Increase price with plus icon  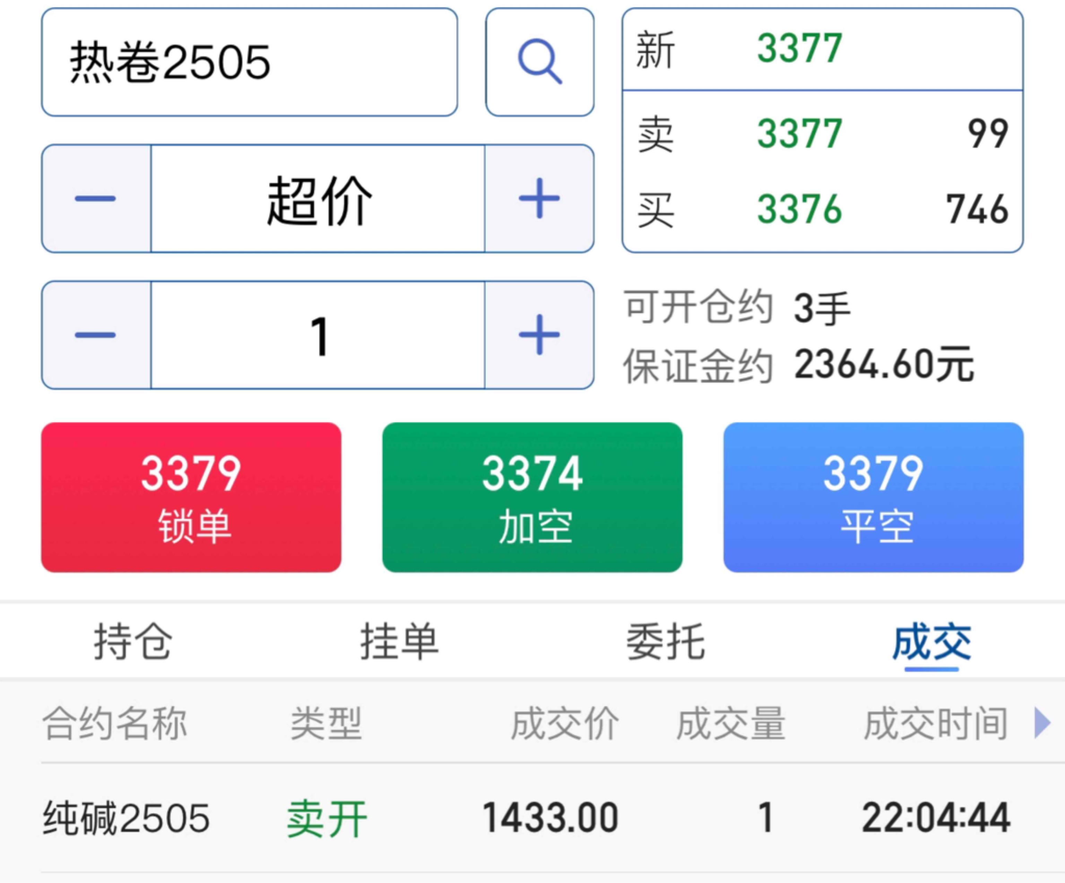pyautogui.click(x=539, y=198)
